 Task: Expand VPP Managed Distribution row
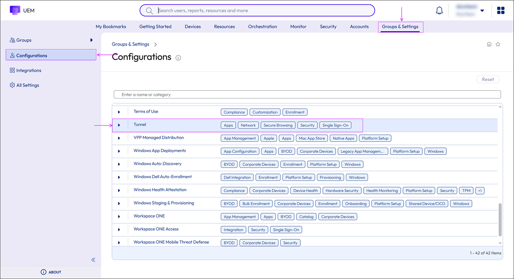119,138
